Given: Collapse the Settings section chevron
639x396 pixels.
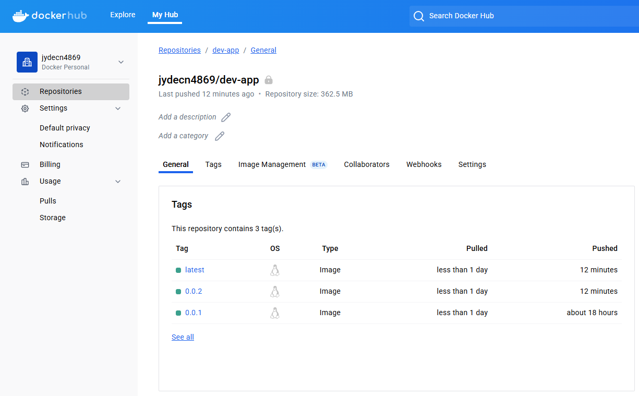Looking at the screenshot, I should click(118, 109).
